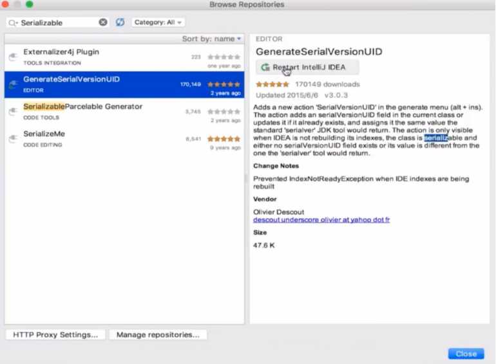This screenshot has width=496, height=364.
Task: Click the restart icon in Restart button
Action: pos(265,68)
